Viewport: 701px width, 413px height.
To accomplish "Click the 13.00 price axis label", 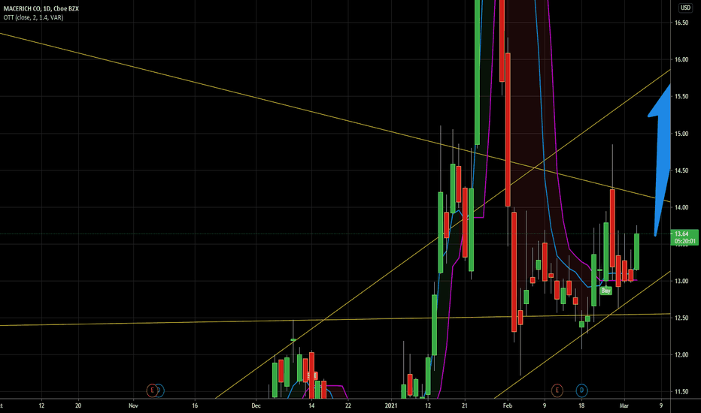I will coord(681,282).
